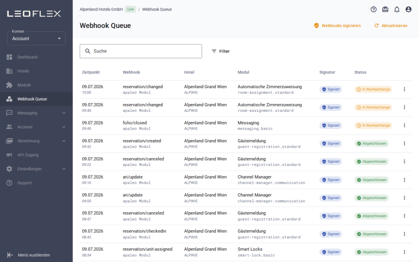This screenshot has height=262, width=419.
Task: Click the Webhook column header
Action: tap(131, 72)
